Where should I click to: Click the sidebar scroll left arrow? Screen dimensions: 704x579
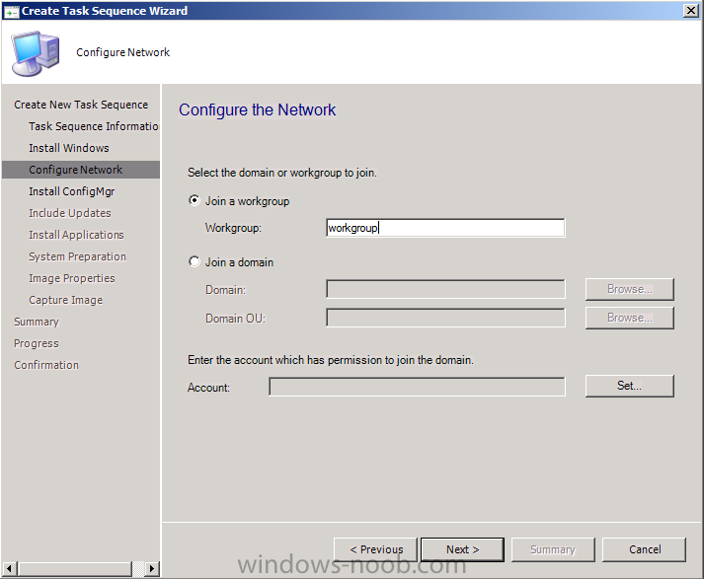10,569
